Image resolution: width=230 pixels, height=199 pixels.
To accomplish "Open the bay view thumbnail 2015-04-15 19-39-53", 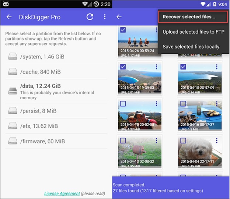I will click(x=140, y=79).
